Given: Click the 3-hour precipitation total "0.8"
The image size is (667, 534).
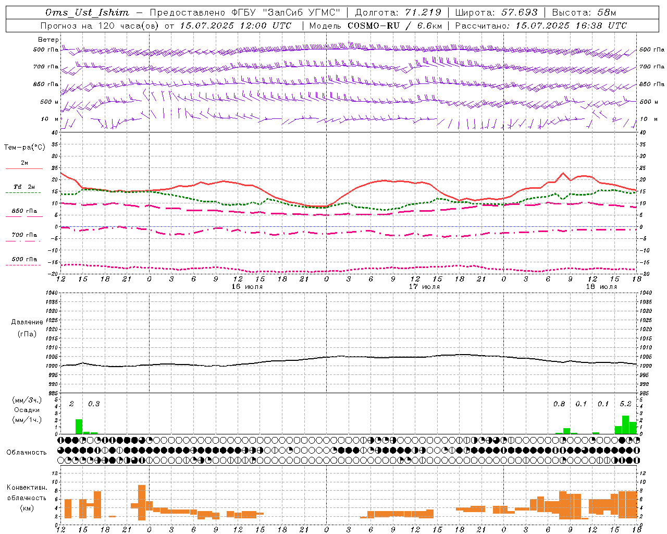Looking at the screenshot, I should (559, 404).
